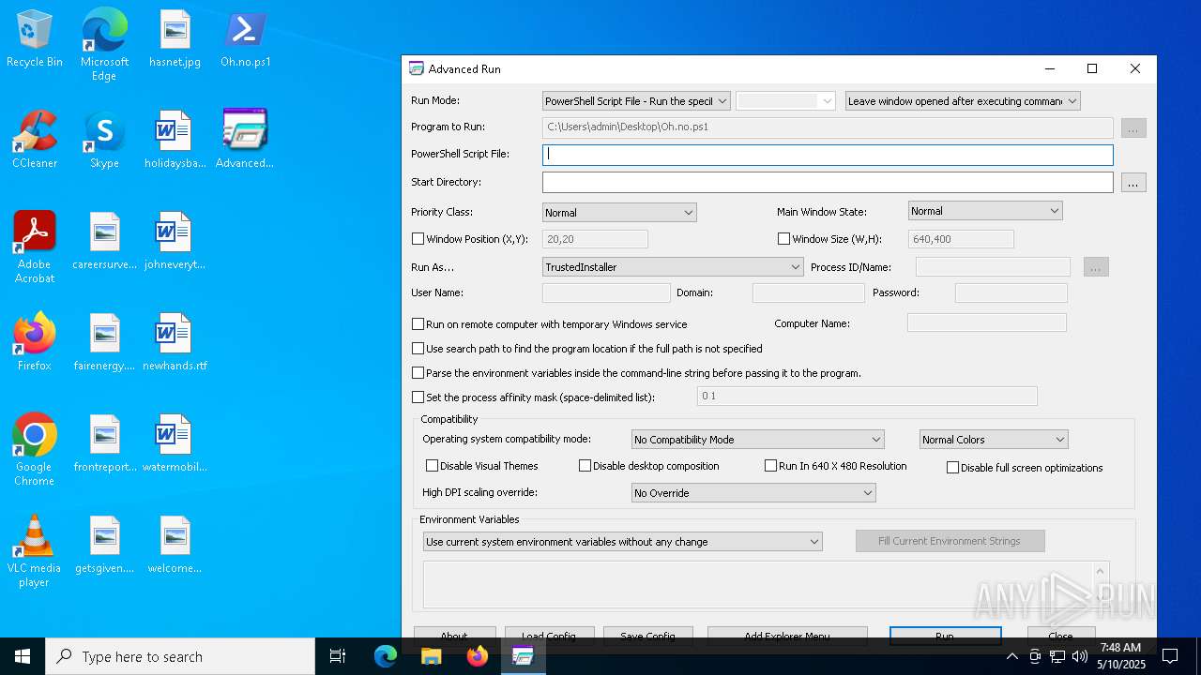The width and height of the screenshot is (1201, 675).
Task: Tick Disable desktop composition
Action: click(585, 466)
